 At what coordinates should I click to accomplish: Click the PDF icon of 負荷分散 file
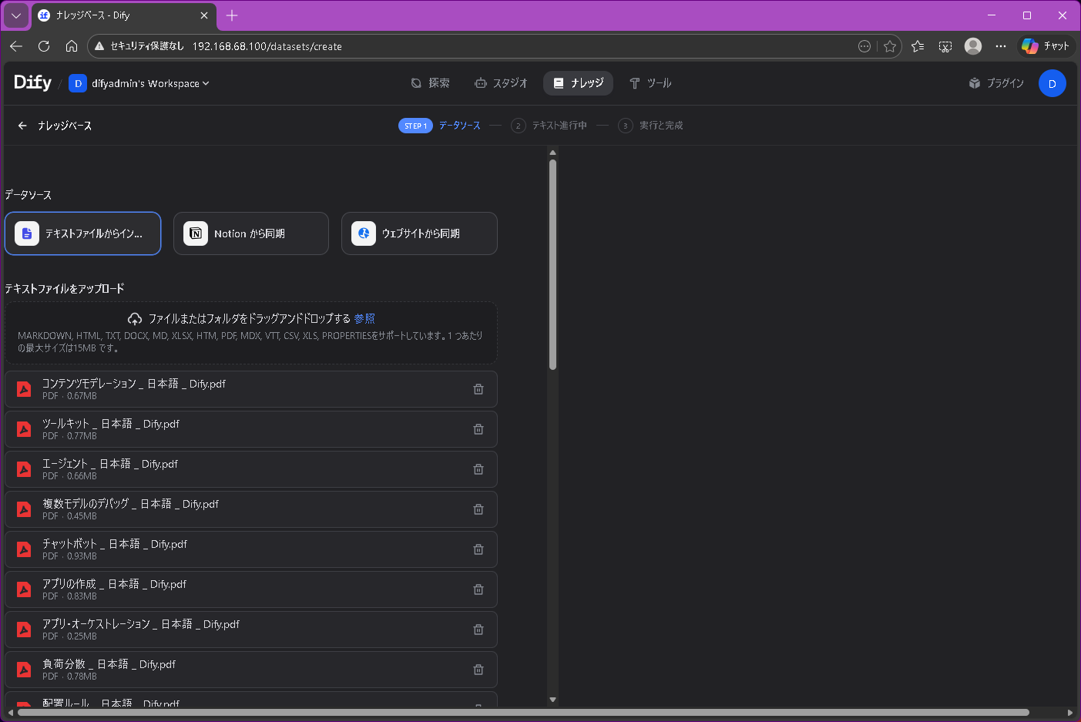24,670
